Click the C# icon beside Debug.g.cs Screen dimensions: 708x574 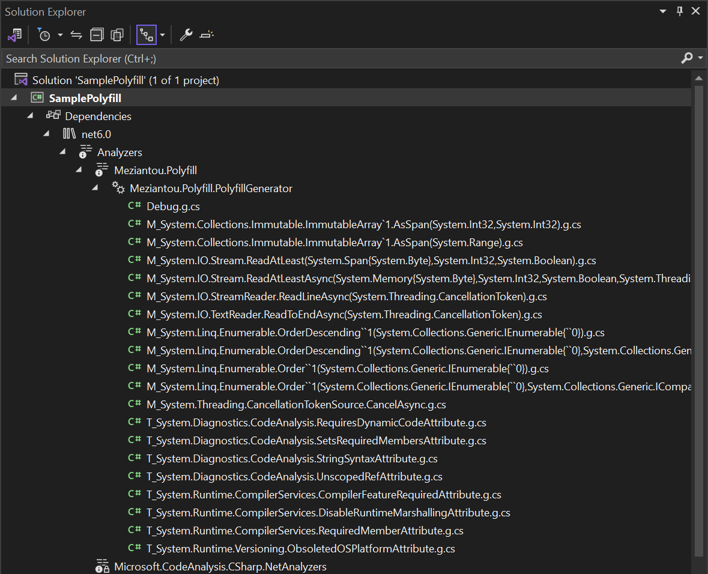coord(135,206)
